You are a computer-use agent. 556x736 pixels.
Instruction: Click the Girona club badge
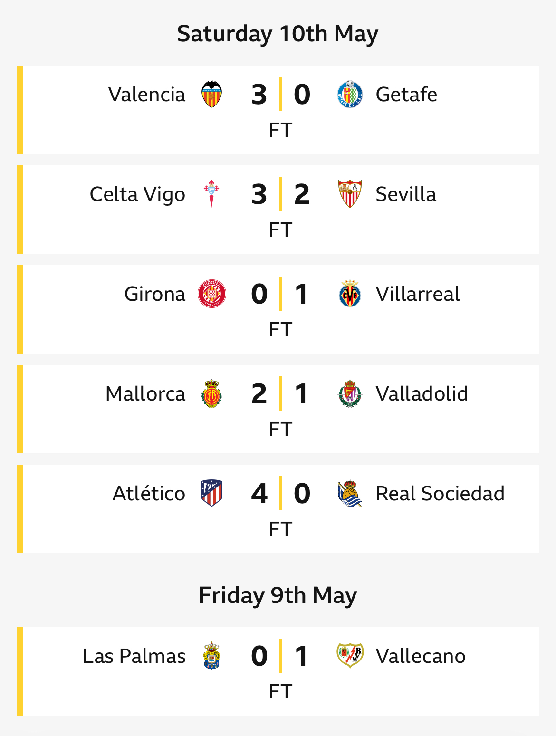pyautogui.click(x=211, y=294)
